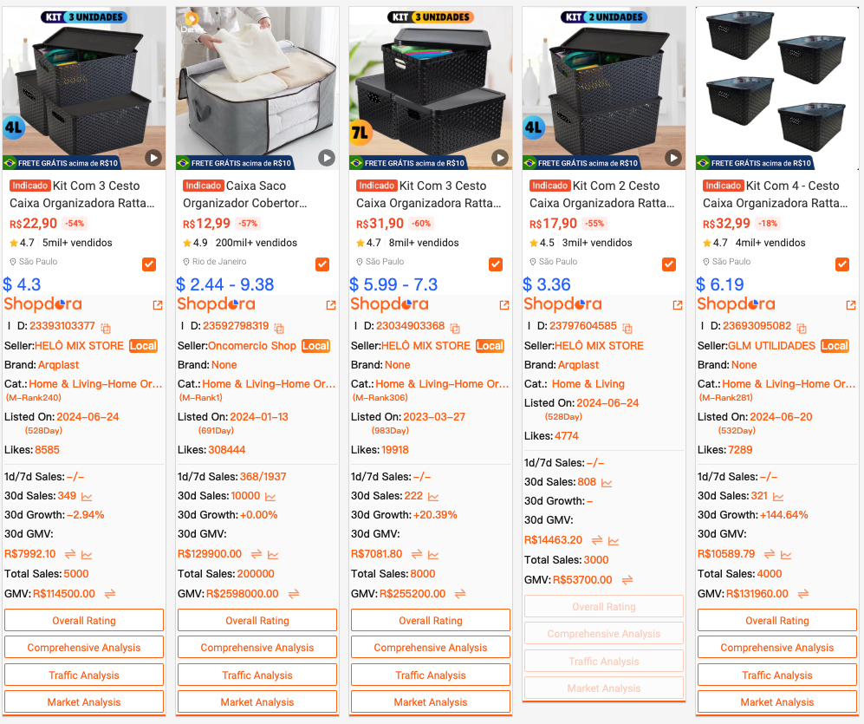The height and width of the screenshot is (724, 864).
Task: Open external link icon for GLM UTILIDADES card
Action: tap(851, 305)
